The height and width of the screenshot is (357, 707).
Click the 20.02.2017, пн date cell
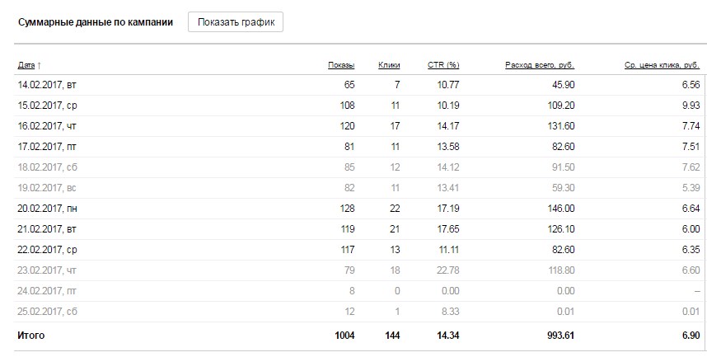click(46, 209)
